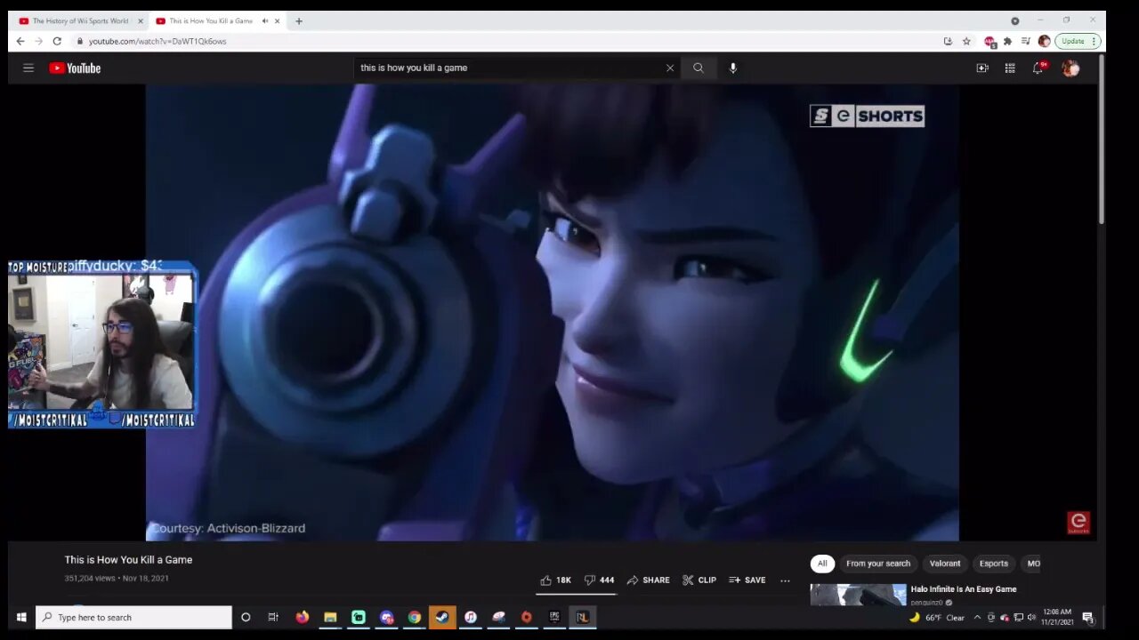The height and width of the screenshot is (640, 1139).
Task: Open Cortana circle on the taskbar
Action: 246,617
